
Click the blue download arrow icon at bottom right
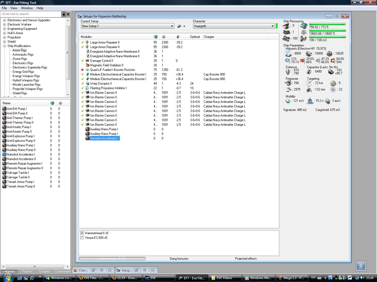click(361, 266)
